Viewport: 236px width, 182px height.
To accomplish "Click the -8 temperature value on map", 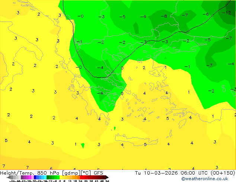I will pyautogui.click(x=164, y=16).
